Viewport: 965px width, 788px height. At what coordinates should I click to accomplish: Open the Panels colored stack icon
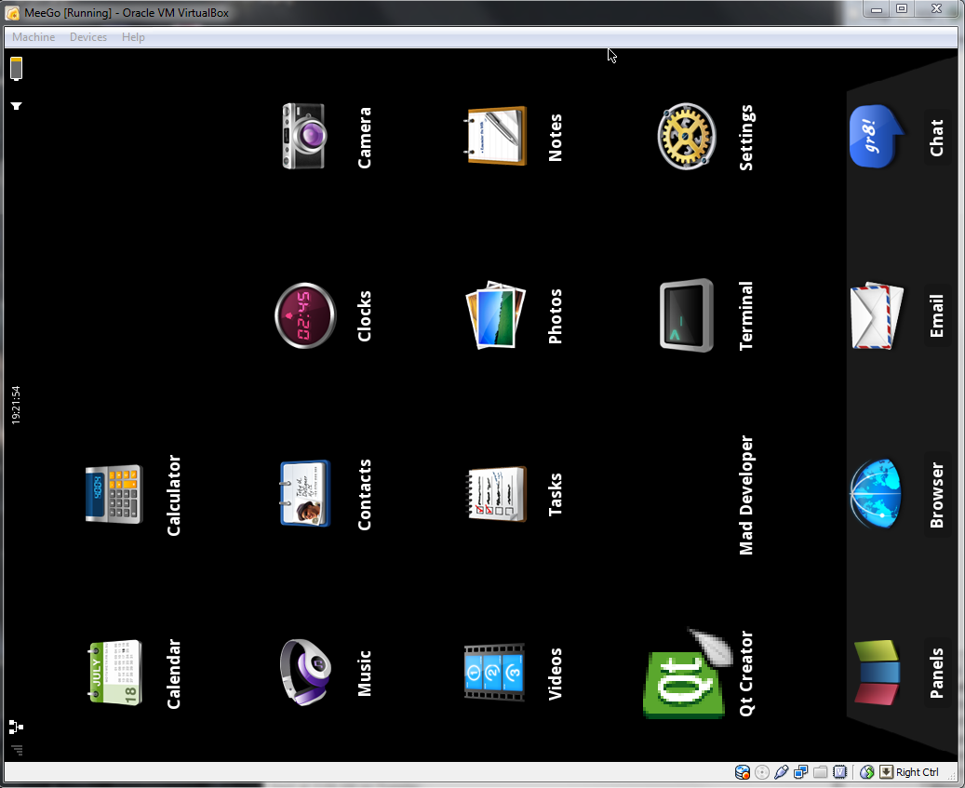[877, 673]
